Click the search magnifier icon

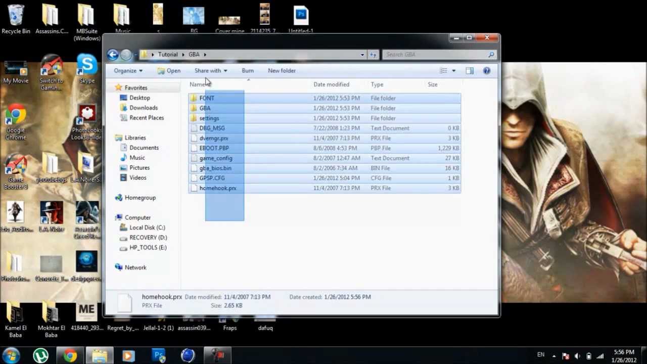[491, 55]
